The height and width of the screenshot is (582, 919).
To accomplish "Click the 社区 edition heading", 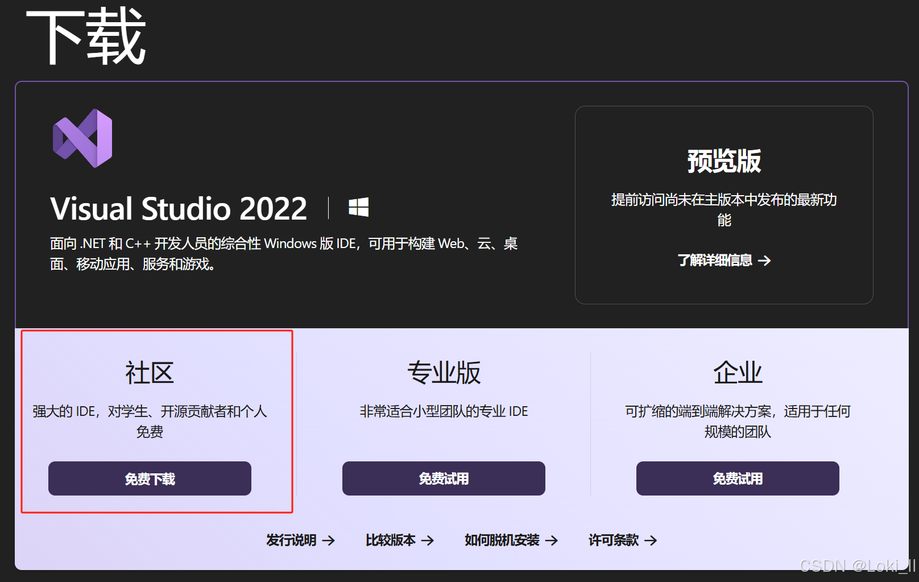I will click(x=150, y=373).
